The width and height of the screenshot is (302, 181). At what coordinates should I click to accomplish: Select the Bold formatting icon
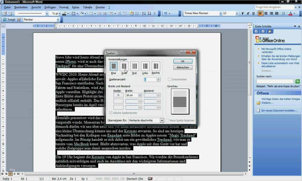pyautogui.click(x=242, y=13)
